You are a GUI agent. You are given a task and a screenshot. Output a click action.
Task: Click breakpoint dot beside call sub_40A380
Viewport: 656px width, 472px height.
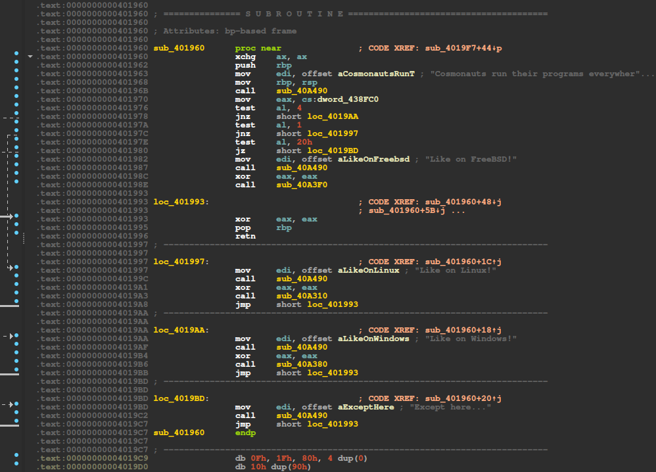point(16,364)
